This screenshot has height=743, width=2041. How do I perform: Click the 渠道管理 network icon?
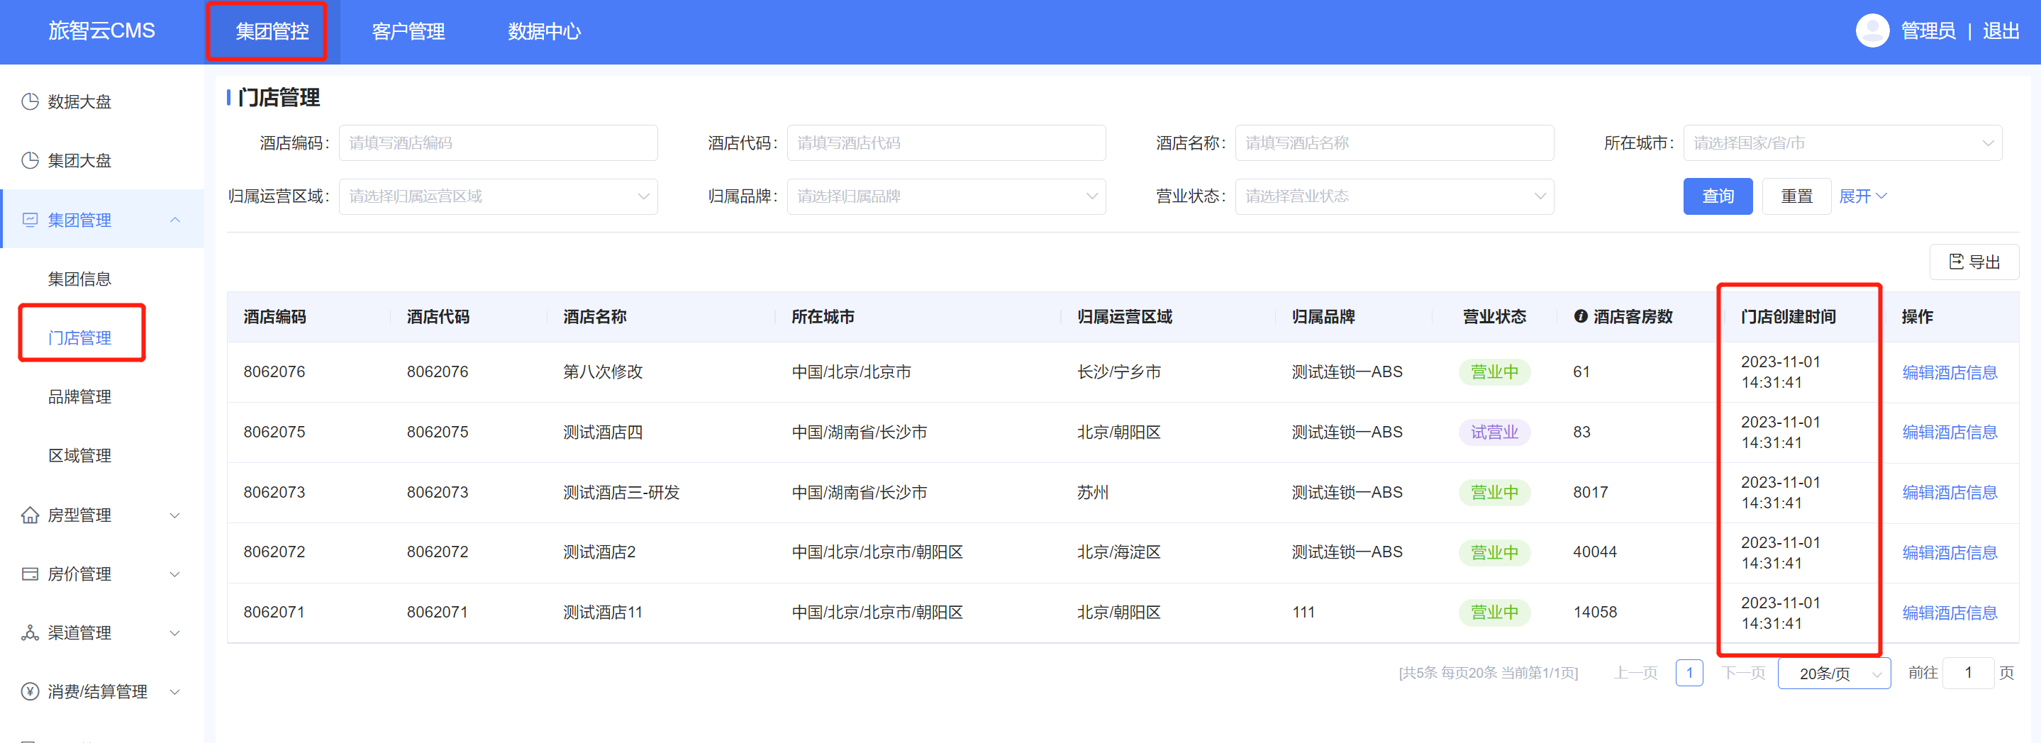[30, 632]
